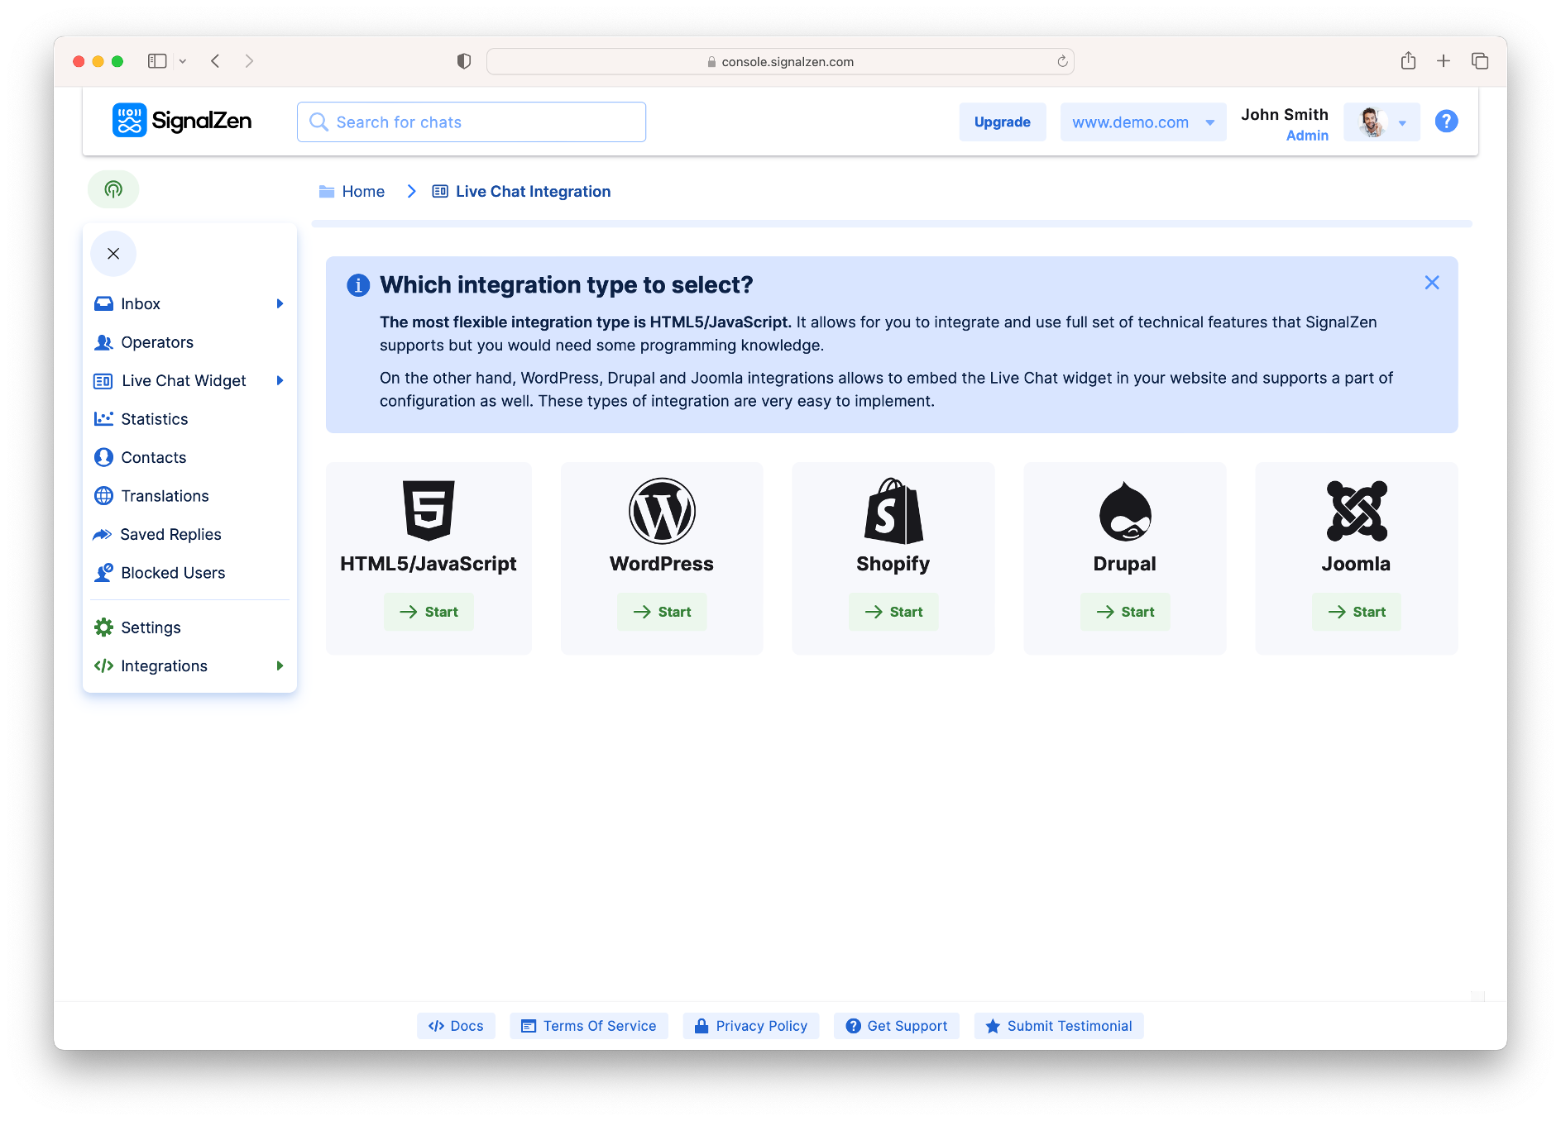Start Joomla integration
Screen dimensions: 1561x1121
pyautogui.click(x=1357, y=612)
